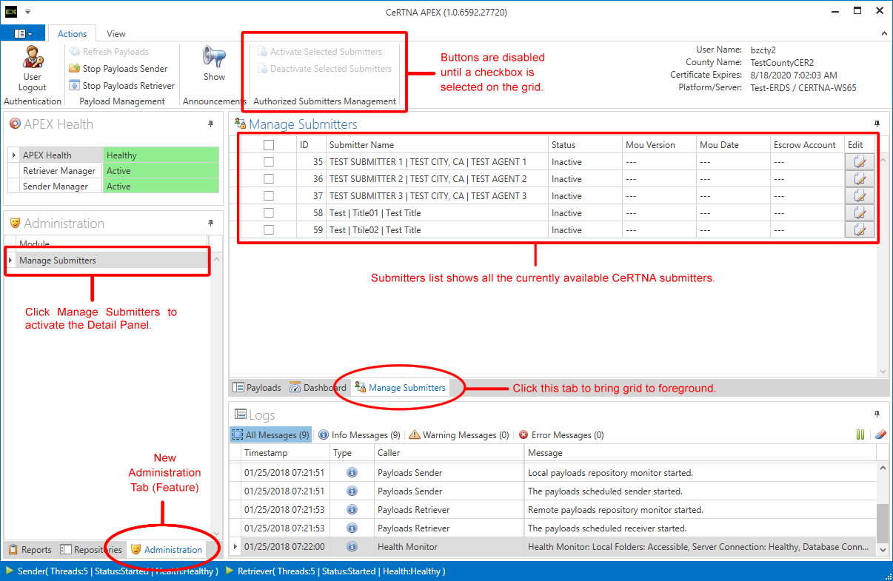The image size is (893, 581).
Task: Select checkbox for submitter ID 58
Action: [269, 213]
